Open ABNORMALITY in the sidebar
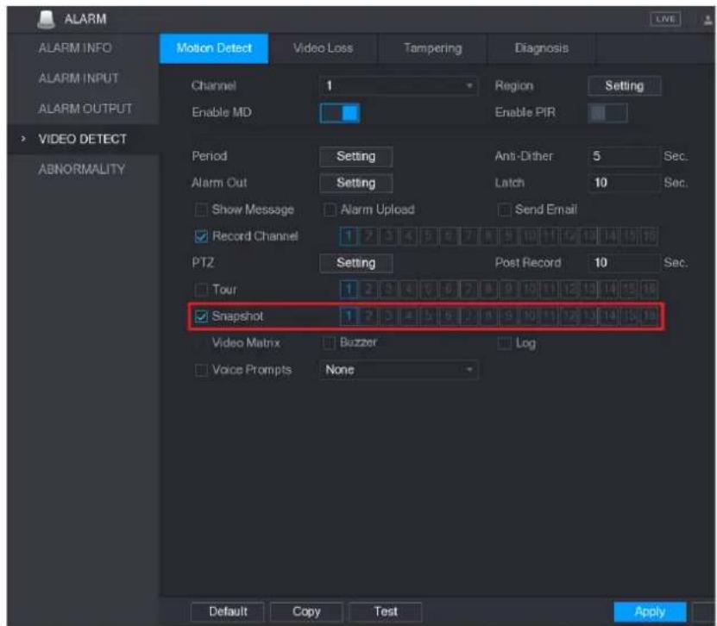Screen dimensions: 717x626 (81, 169)
